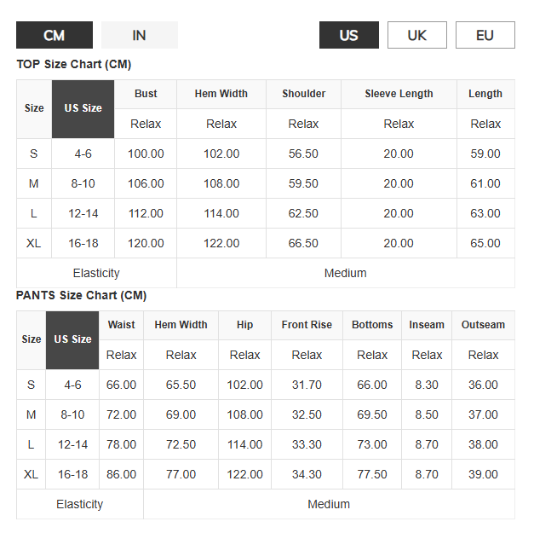
Task: Select UK sizing region
Action: 417,35
